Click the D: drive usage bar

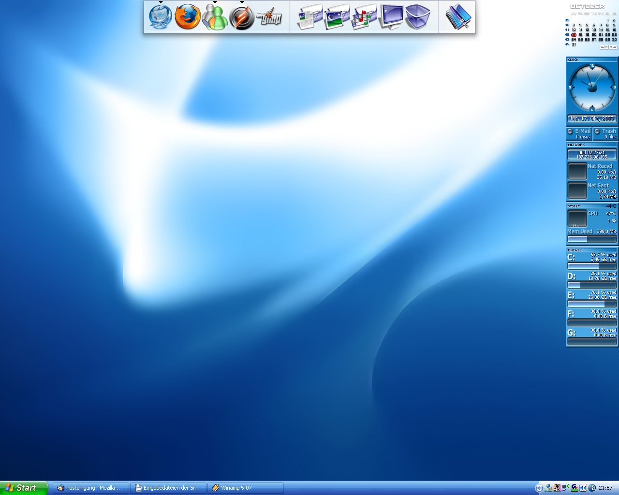tap(592, 285)
